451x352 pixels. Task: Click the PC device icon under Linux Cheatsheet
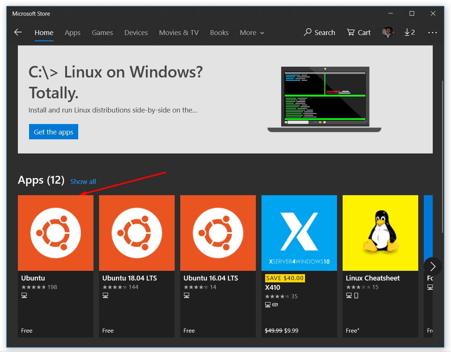[x=349, y=295]
